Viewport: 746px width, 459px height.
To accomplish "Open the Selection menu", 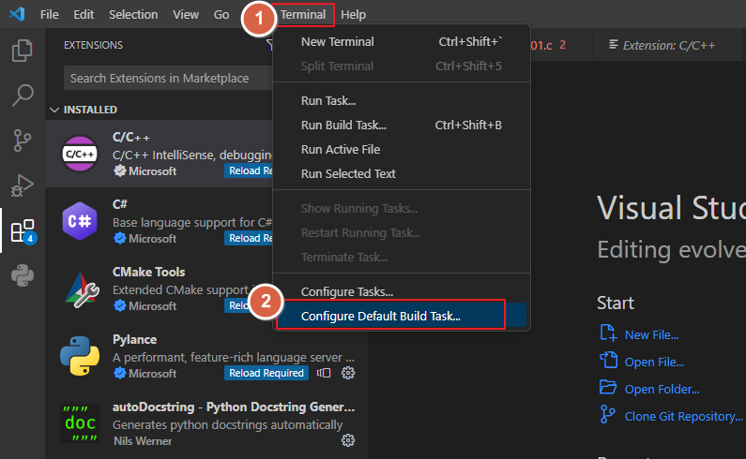I will (133, 15).
